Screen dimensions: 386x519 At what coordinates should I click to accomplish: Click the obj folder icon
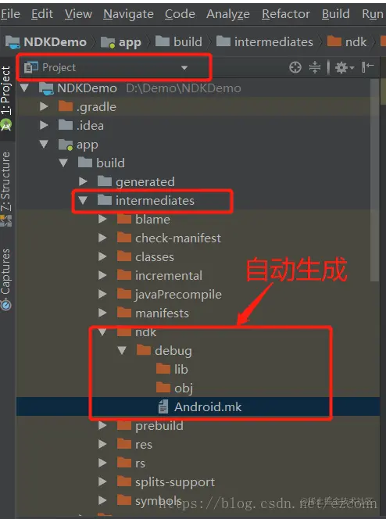[x=163, y=388]
